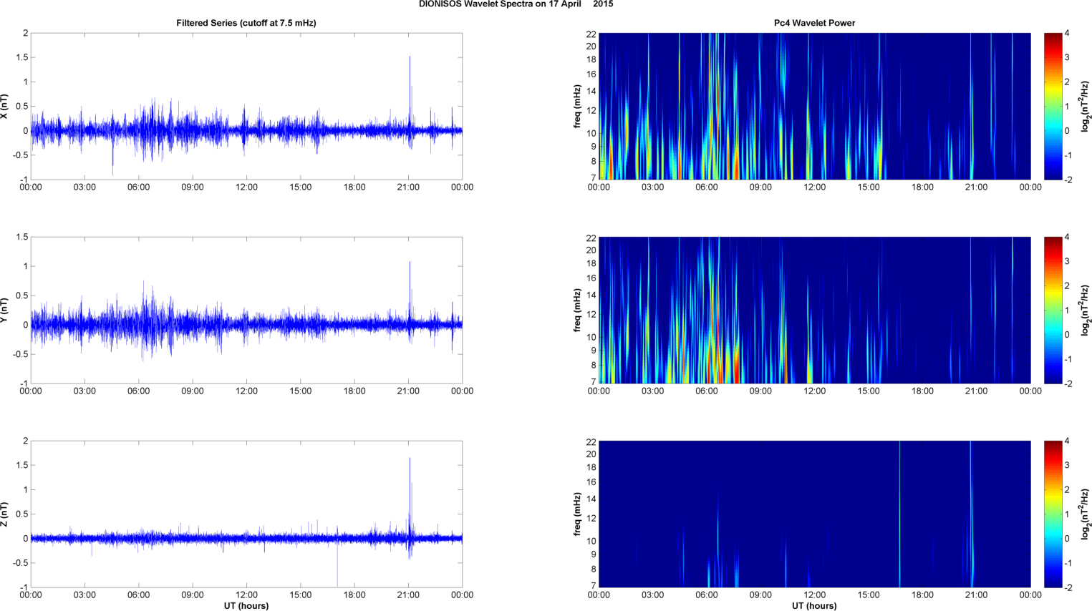Click '12:00' tick under the X series plot

coord(246,187)
